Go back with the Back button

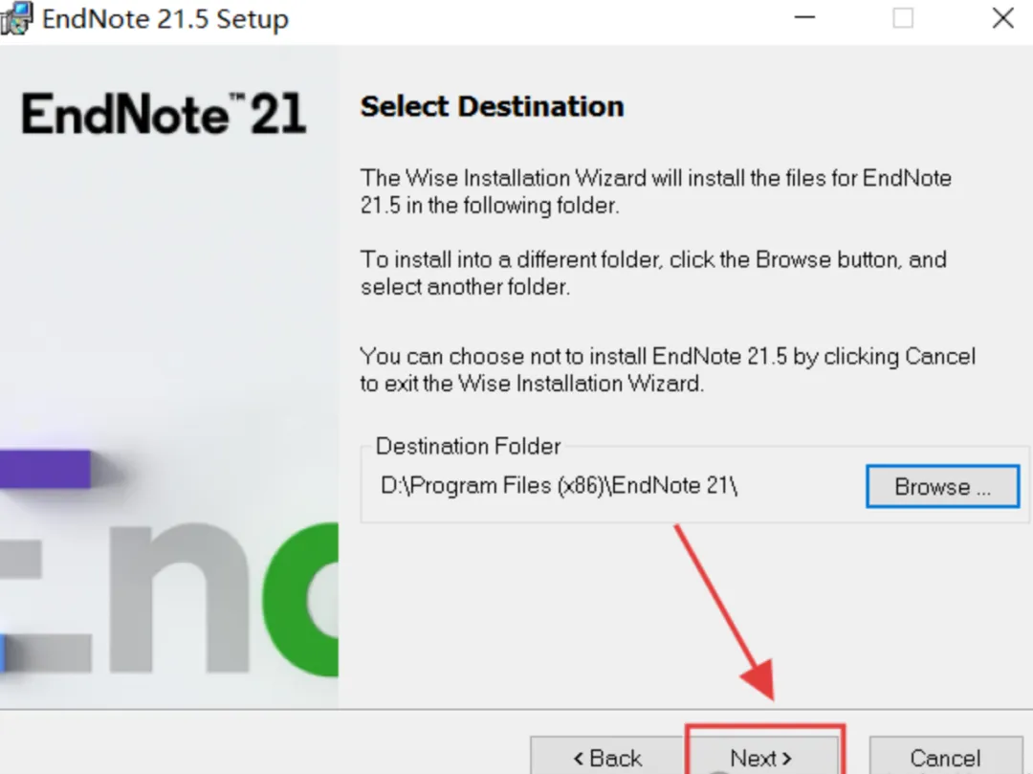[607, 756]
